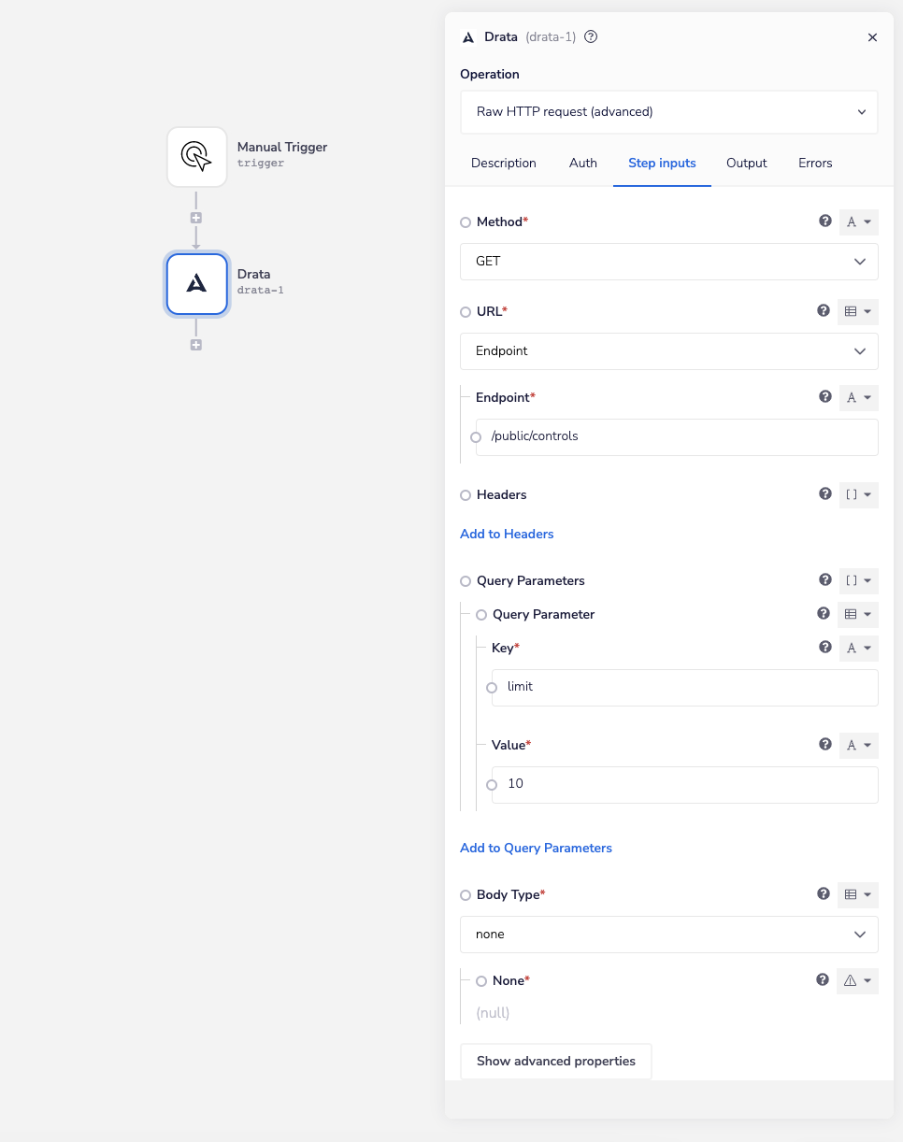Click Show advanced properties button
This screenshot has height=1142, width=903.
tap(555, 1062)
